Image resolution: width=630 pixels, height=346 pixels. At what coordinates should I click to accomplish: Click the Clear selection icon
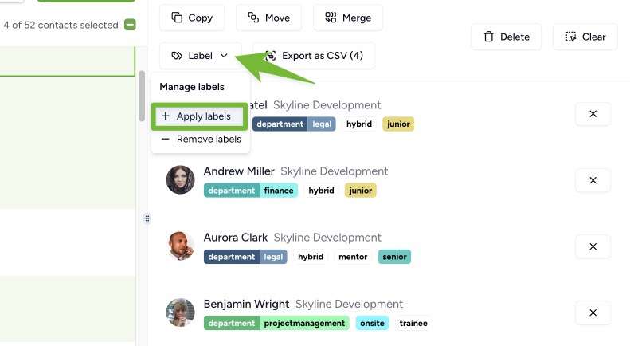(x=570, y=37)
